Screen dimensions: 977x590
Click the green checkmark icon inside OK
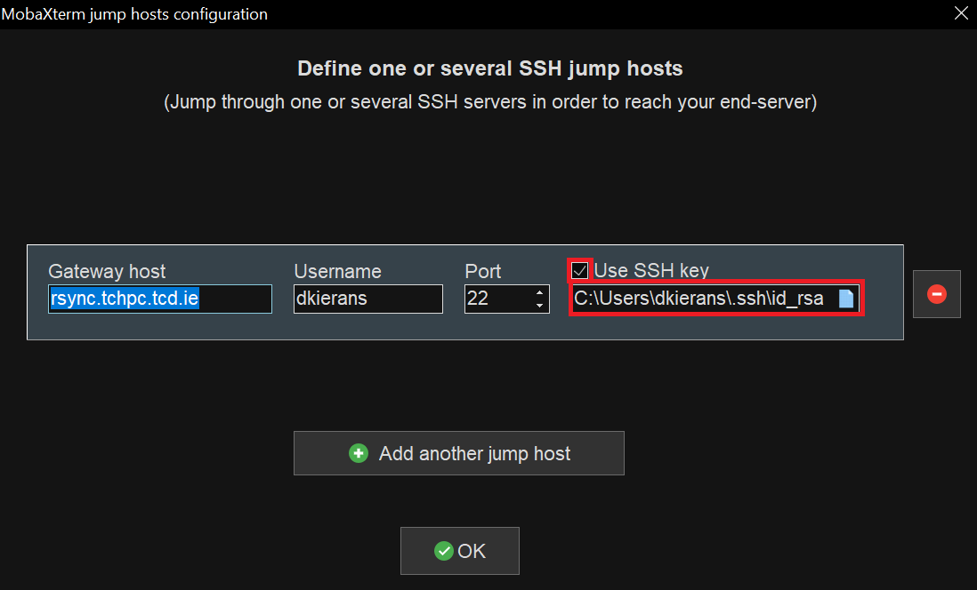pos(444,551)
